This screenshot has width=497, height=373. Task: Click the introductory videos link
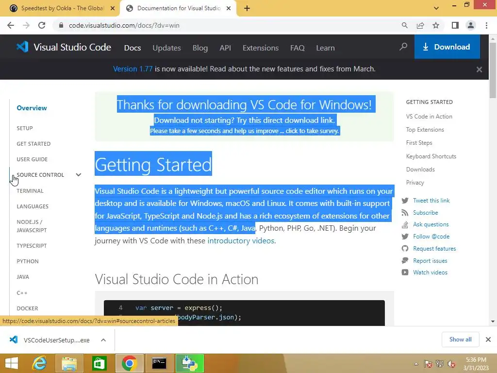pos(241,241)
